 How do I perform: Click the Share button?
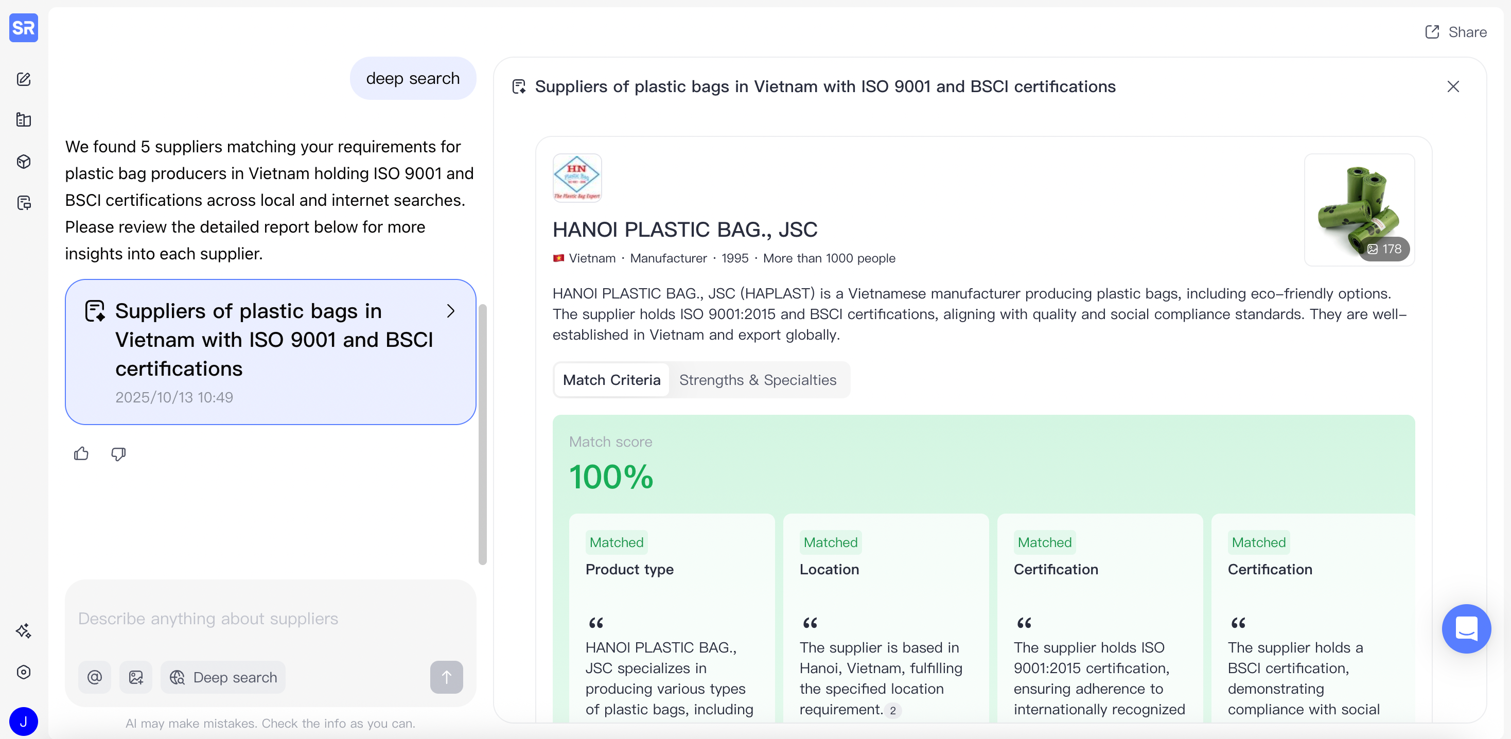point(1456,32)
